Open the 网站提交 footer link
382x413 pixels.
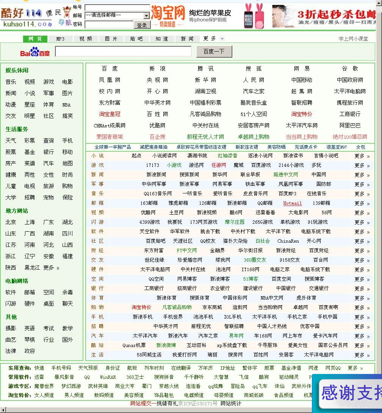(141, 404)
